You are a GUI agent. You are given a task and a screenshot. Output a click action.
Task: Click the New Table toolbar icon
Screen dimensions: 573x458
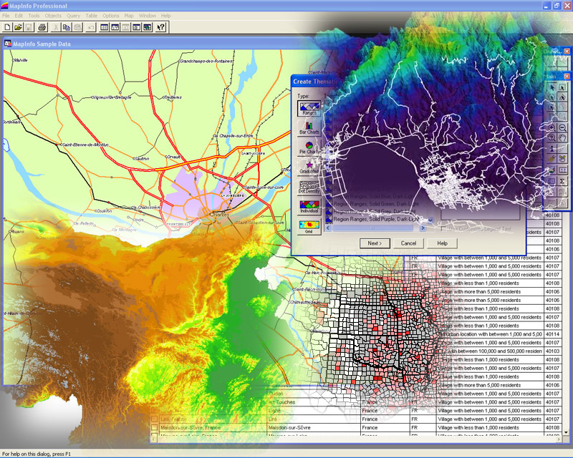pos(7,27)
